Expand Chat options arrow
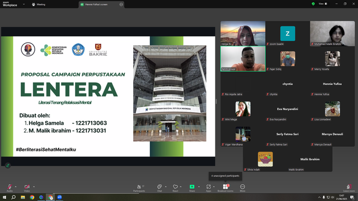The height and width of the screenshot is (201, 358). point(166,186)
